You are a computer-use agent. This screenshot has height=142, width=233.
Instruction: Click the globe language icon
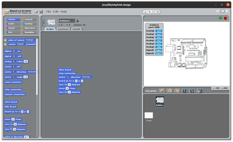coord(36,12)
